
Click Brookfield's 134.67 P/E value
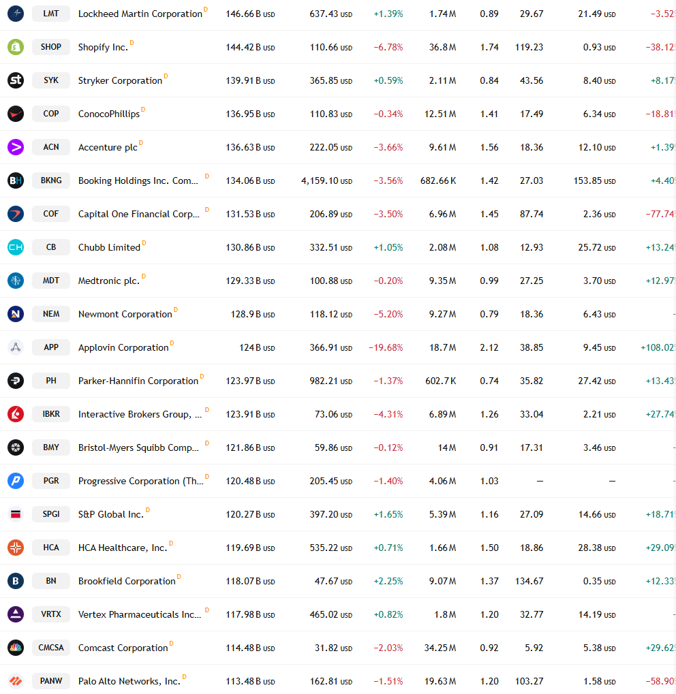coord(529,581)
